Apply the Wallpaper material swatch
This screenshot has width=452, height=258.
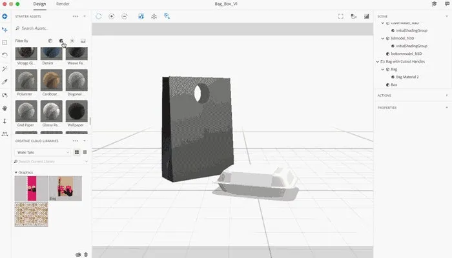[77, 111]
